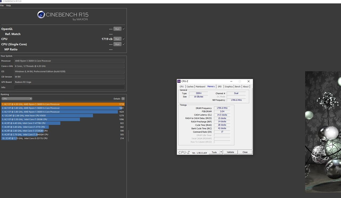Click the Close button in CPU-Z

point(245,152)
